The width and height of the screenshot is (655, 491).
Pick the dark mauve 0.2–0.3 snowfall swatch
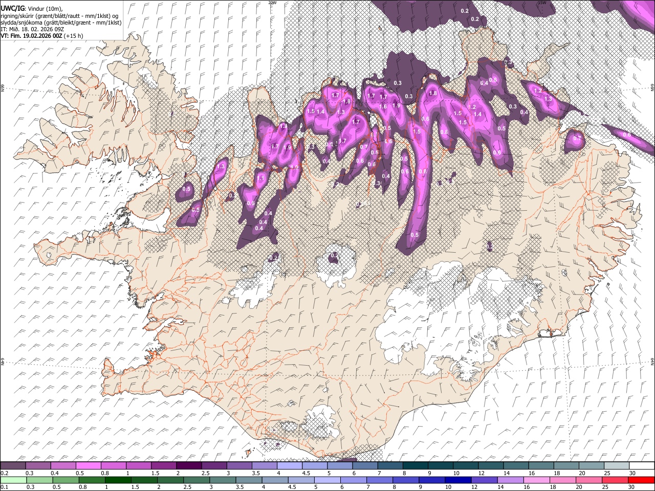point(13,466)
